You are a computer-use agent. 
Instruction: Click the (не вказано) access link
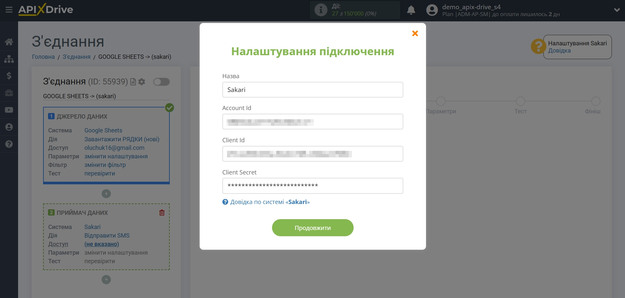(x=102, y=244)
